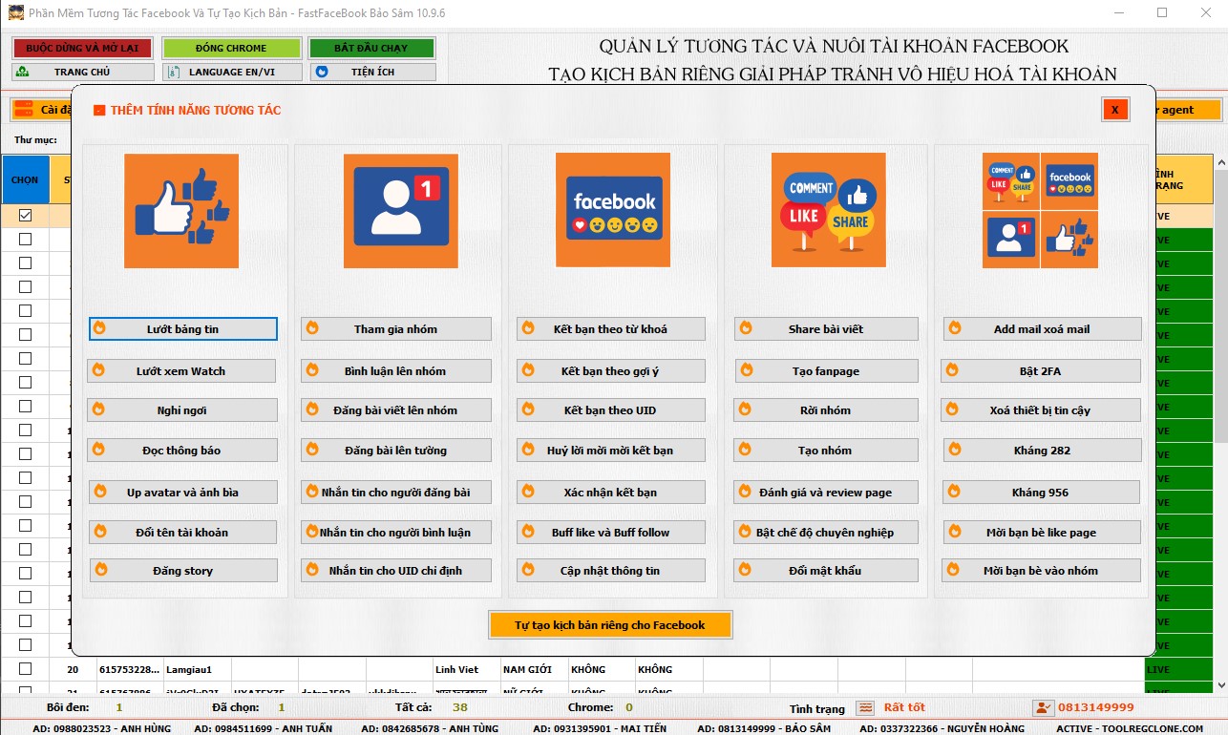The width and height of the screenshot is (1228, 735).
Task: Click the Đóng Chrome button
Action: point(232,48)
